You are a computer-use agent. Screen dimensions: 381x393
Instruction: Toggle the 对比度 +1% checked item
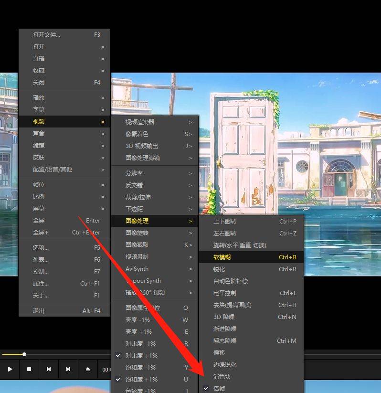tap(155, 355)
